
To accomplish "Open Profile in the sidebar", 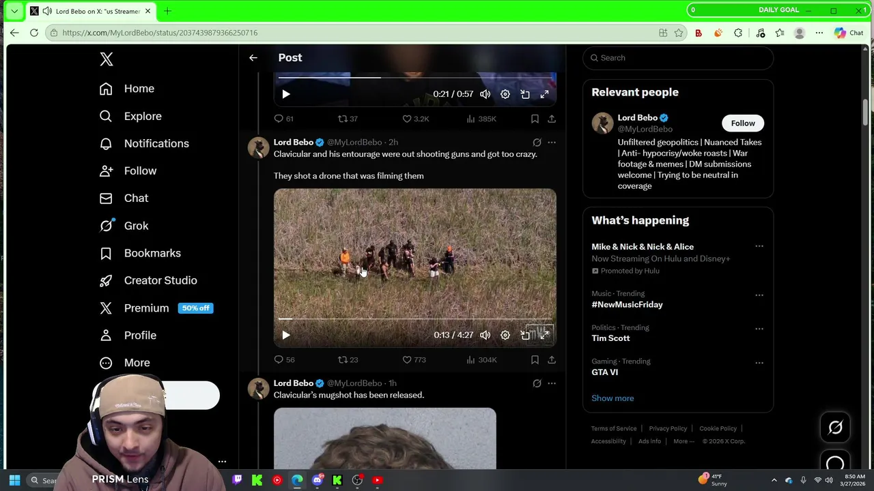I will [x=128, y=336].
